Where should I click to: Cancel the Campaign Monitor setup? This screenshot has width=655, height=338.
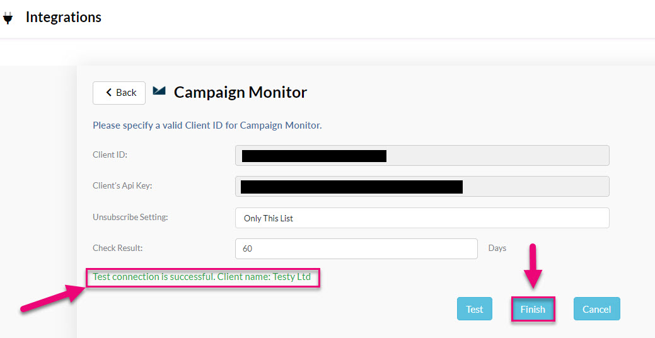pyautogui.click(x=596, y=309)
